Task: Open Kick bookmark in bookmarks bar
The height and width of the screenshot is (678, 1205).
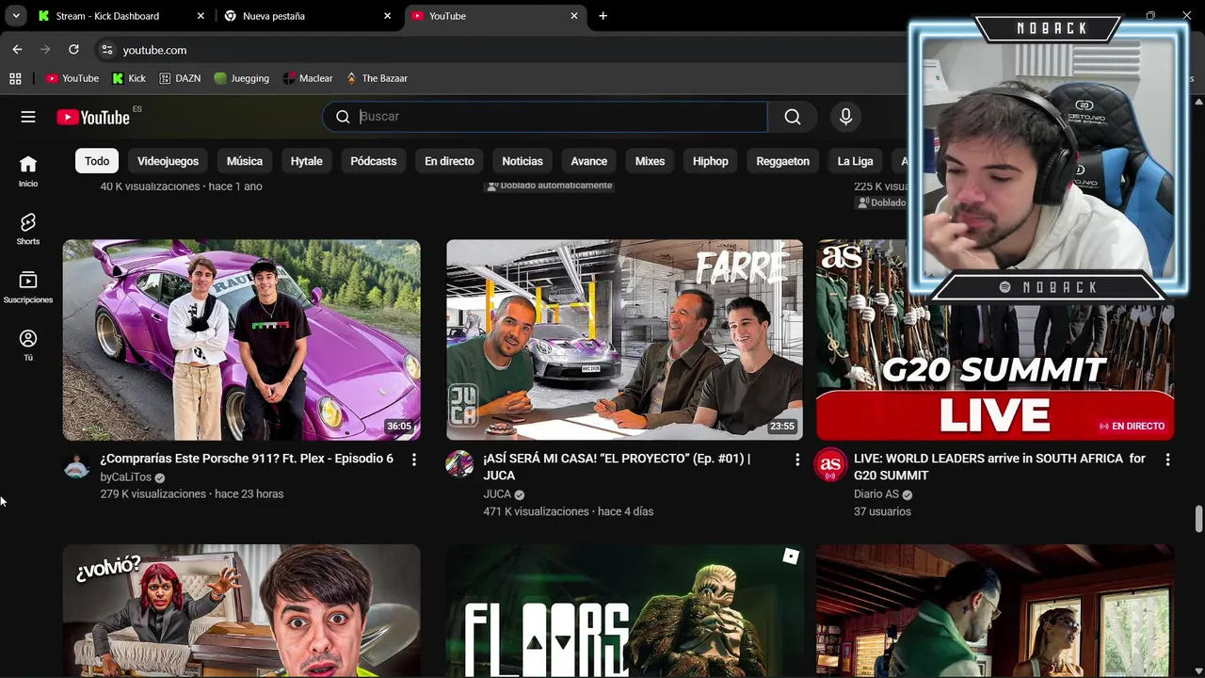Action: click(x=129, y=78)
